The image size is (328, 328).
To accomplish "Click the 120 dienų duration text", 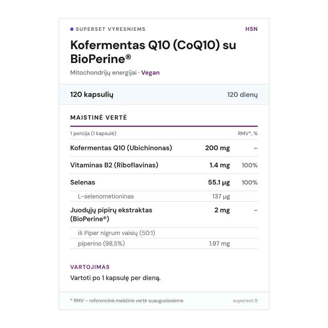I will pos(242,95).
